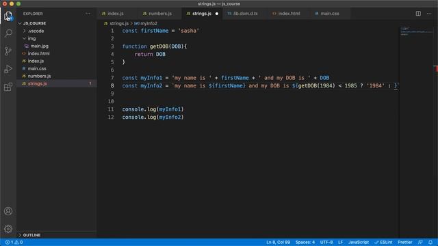Collapse the JS_COURSE folder section
This screenshot has height=246, width=438.
[x=57, y=23]
